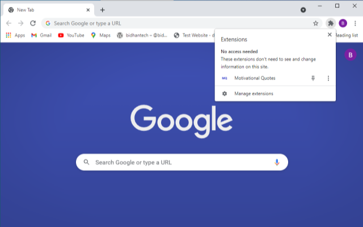
Task: Start voice search with the microphone icon
Action: pos(277,162)
